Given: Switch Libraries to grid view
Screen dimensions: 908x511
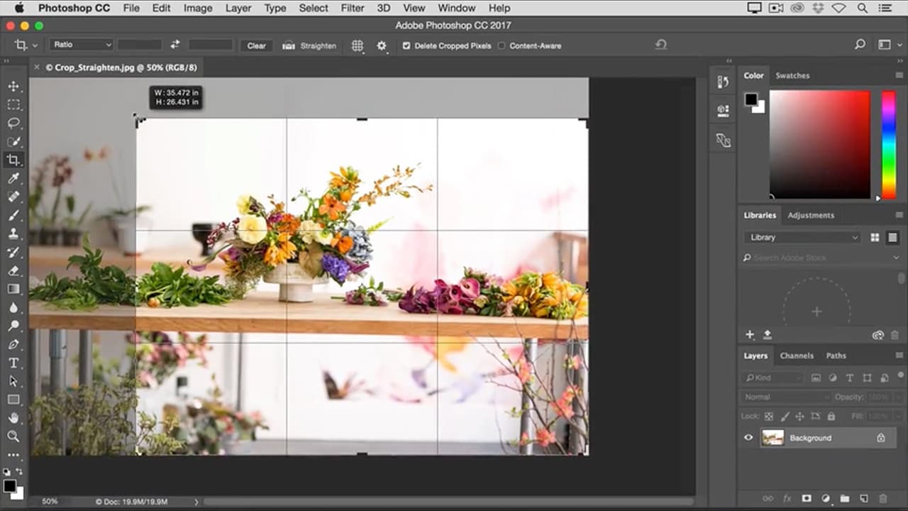Looking at the screenshot, I should coord(875,237).
